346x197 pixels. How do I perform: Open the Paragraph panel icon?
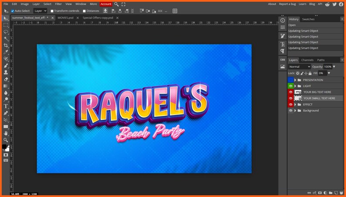click(283, 51)
